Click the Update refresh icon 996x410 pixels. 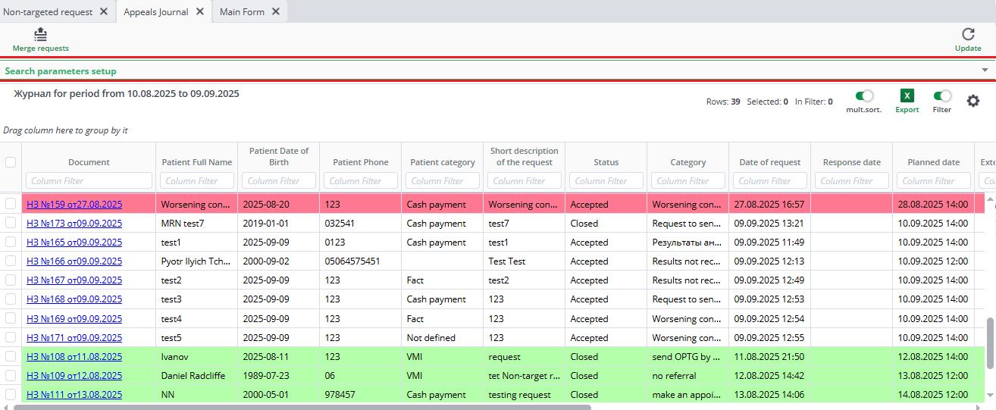pyautogui.click(x=968, y=34)
